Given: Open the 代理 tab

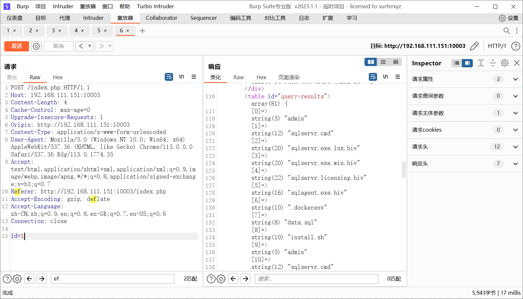Looking at the screenshot, I should (x=64, y=18).
